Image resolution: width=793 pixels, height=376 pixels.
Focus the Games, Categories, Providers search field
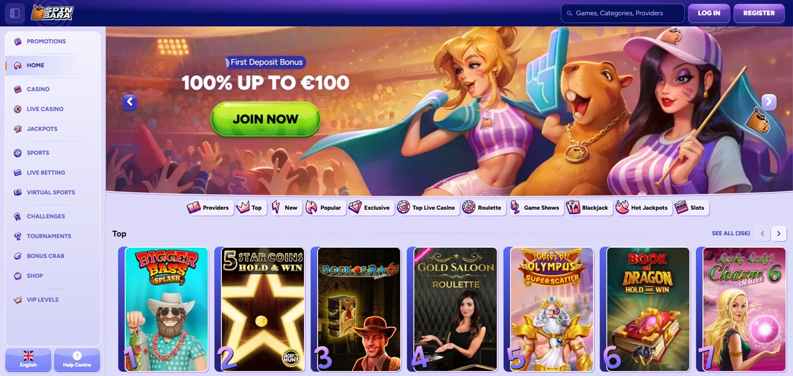tap(622, 13)
